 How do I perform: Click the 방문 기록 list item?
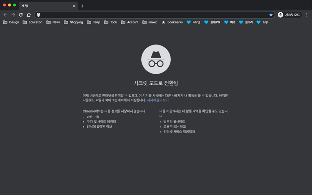click(x=93, y=117)
